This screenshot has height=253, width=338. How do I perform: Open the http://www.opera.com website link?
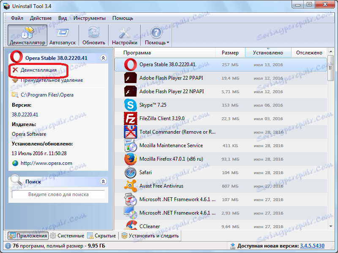point(46,163)
